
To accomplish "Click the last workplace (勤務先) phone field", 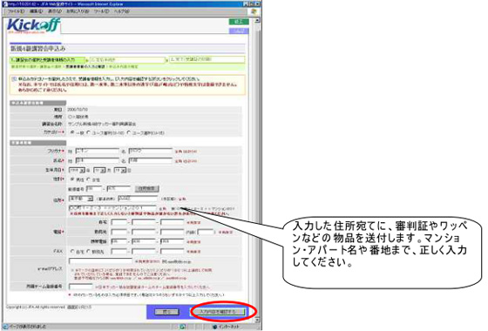I will [x=173, y=232].
